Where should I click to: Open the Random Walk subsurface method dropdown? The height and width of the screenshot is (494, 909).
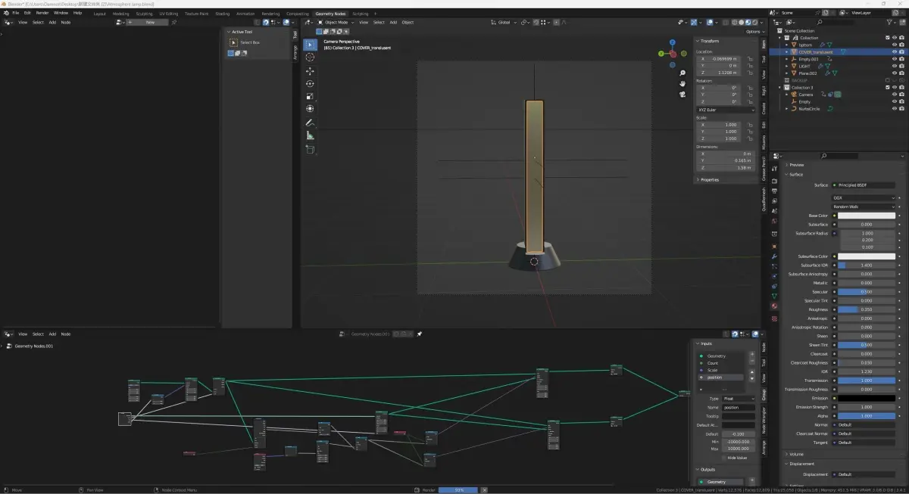pos(864,207)
